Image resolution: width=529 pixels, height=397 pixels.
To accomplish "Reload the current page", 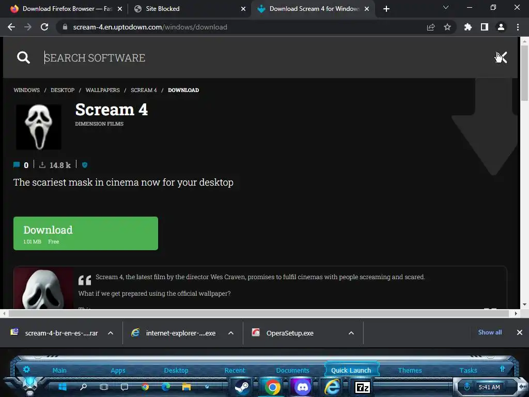I will [44, 27].
